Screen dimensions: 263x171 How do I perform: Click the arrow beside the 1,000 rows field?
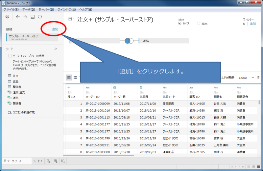tap(253, 77)
